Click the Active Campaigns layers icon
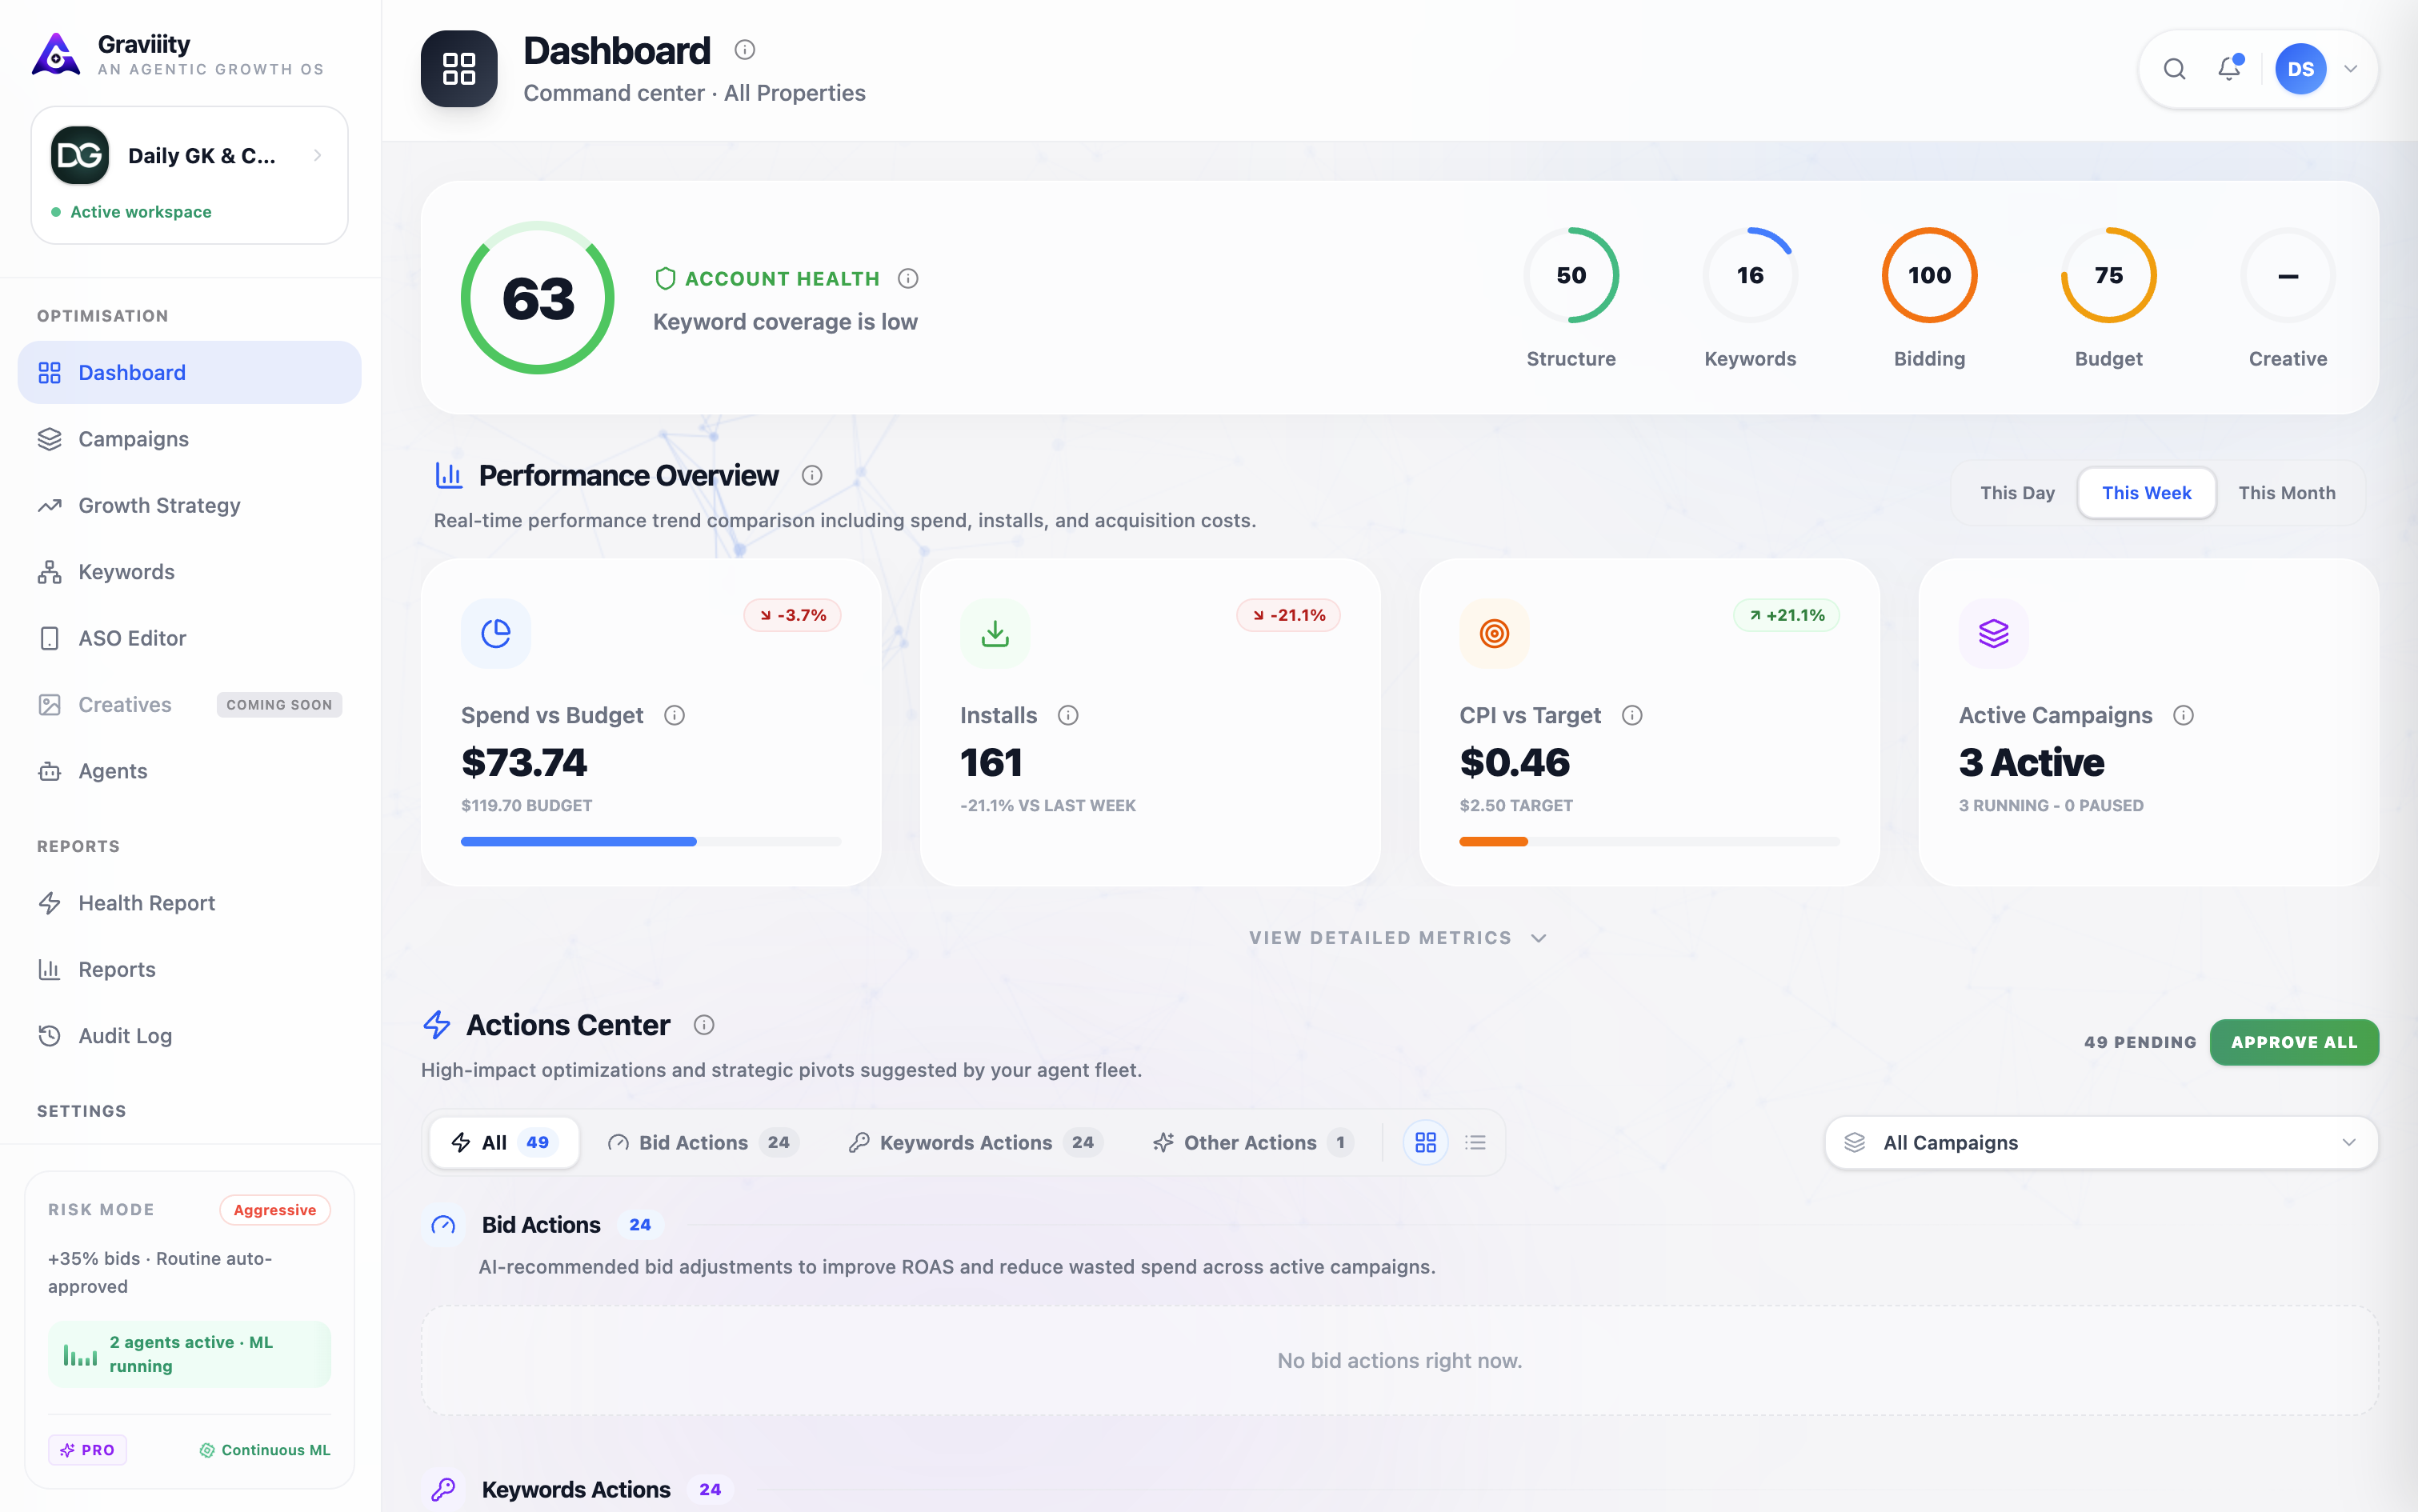 click(1993, 634)
